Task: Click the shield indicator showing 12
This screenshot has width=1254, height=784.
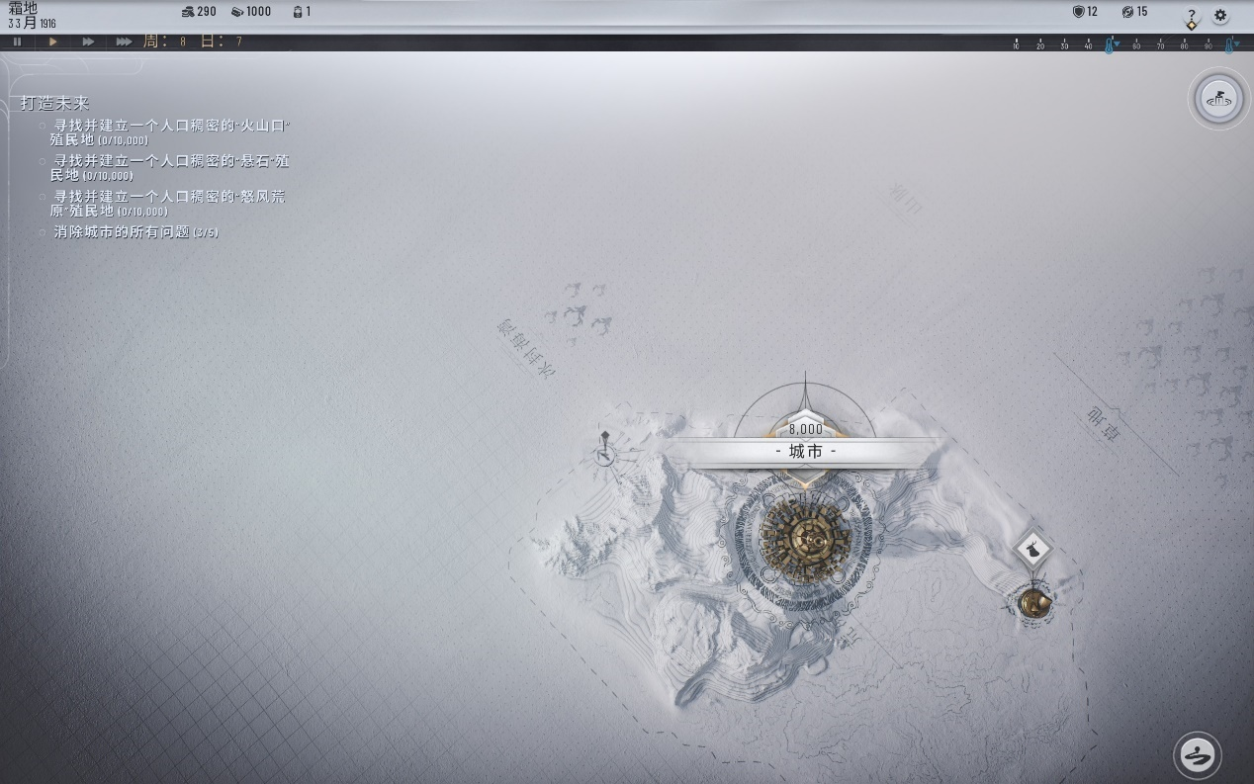Action: (1085, 12)
